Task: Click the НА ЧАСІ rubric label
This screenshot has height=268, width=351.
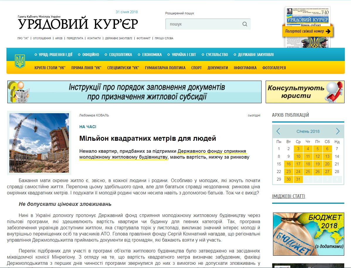Action: click(88, 127)
